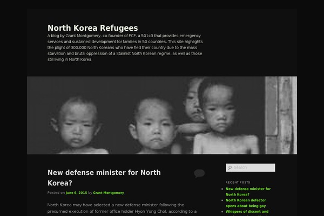The height and width of the screenshot is (216, 324).
Task: Click the middle child's face in banner
Action: [x=155, y=125]
